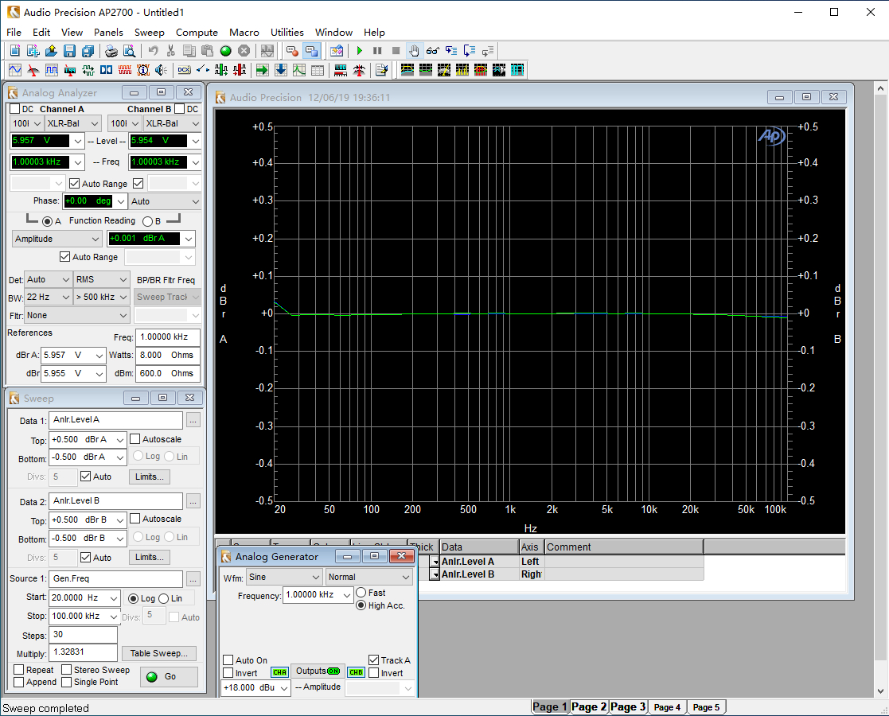
Task: Click the Print icon in toolbar
Action: click(111, 50)
